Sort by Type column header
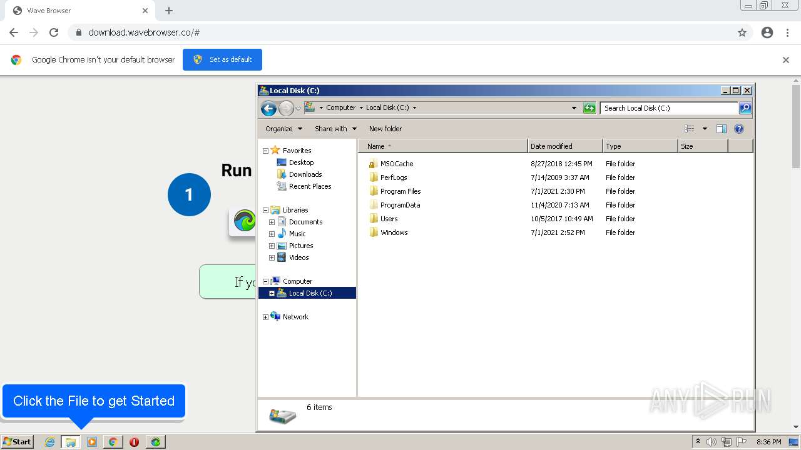This screenshot has width=801, height=450. [640, 146]
